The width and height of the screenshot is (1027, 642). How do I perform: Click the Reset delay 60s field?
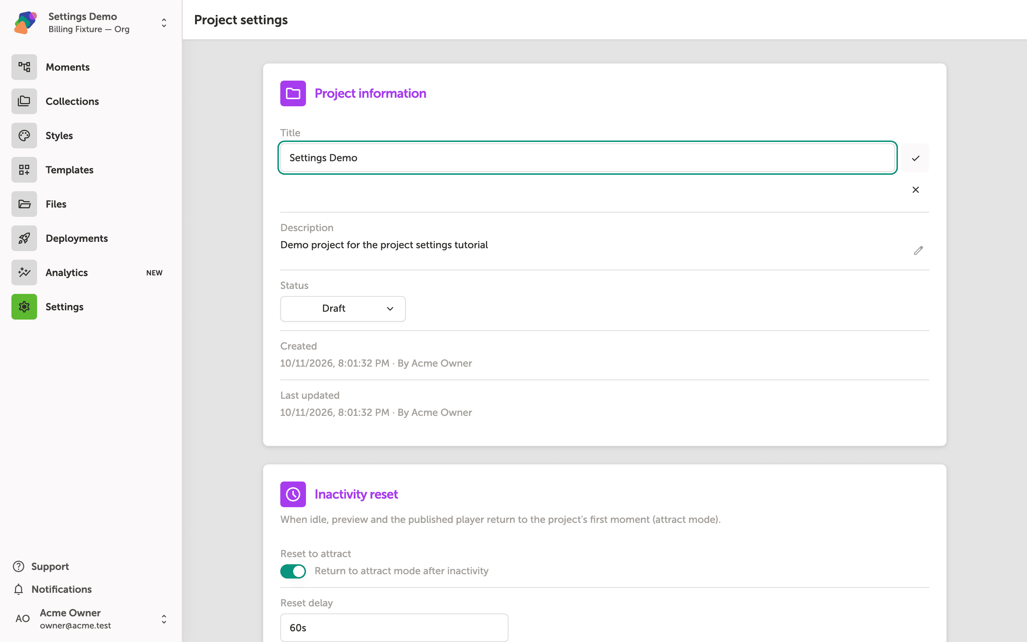tap(394, 628)
